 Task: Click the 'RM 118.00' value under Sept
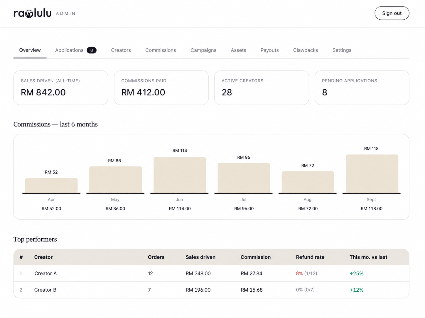[x=372, y=208]
